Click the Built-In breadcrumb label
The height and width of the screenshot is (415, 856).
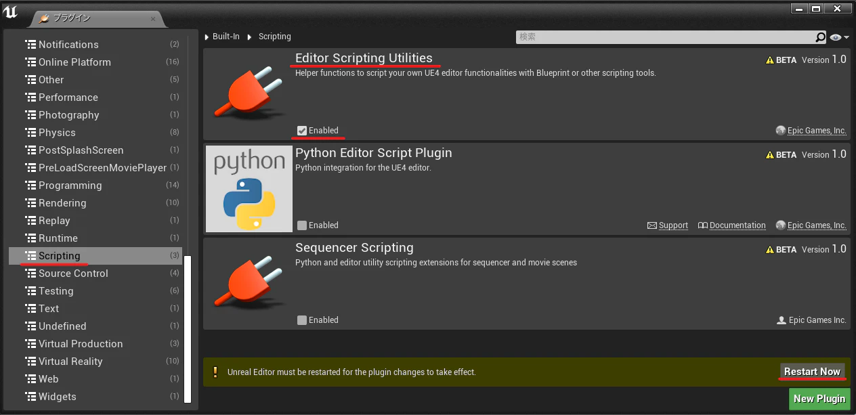tap(226, 37)
